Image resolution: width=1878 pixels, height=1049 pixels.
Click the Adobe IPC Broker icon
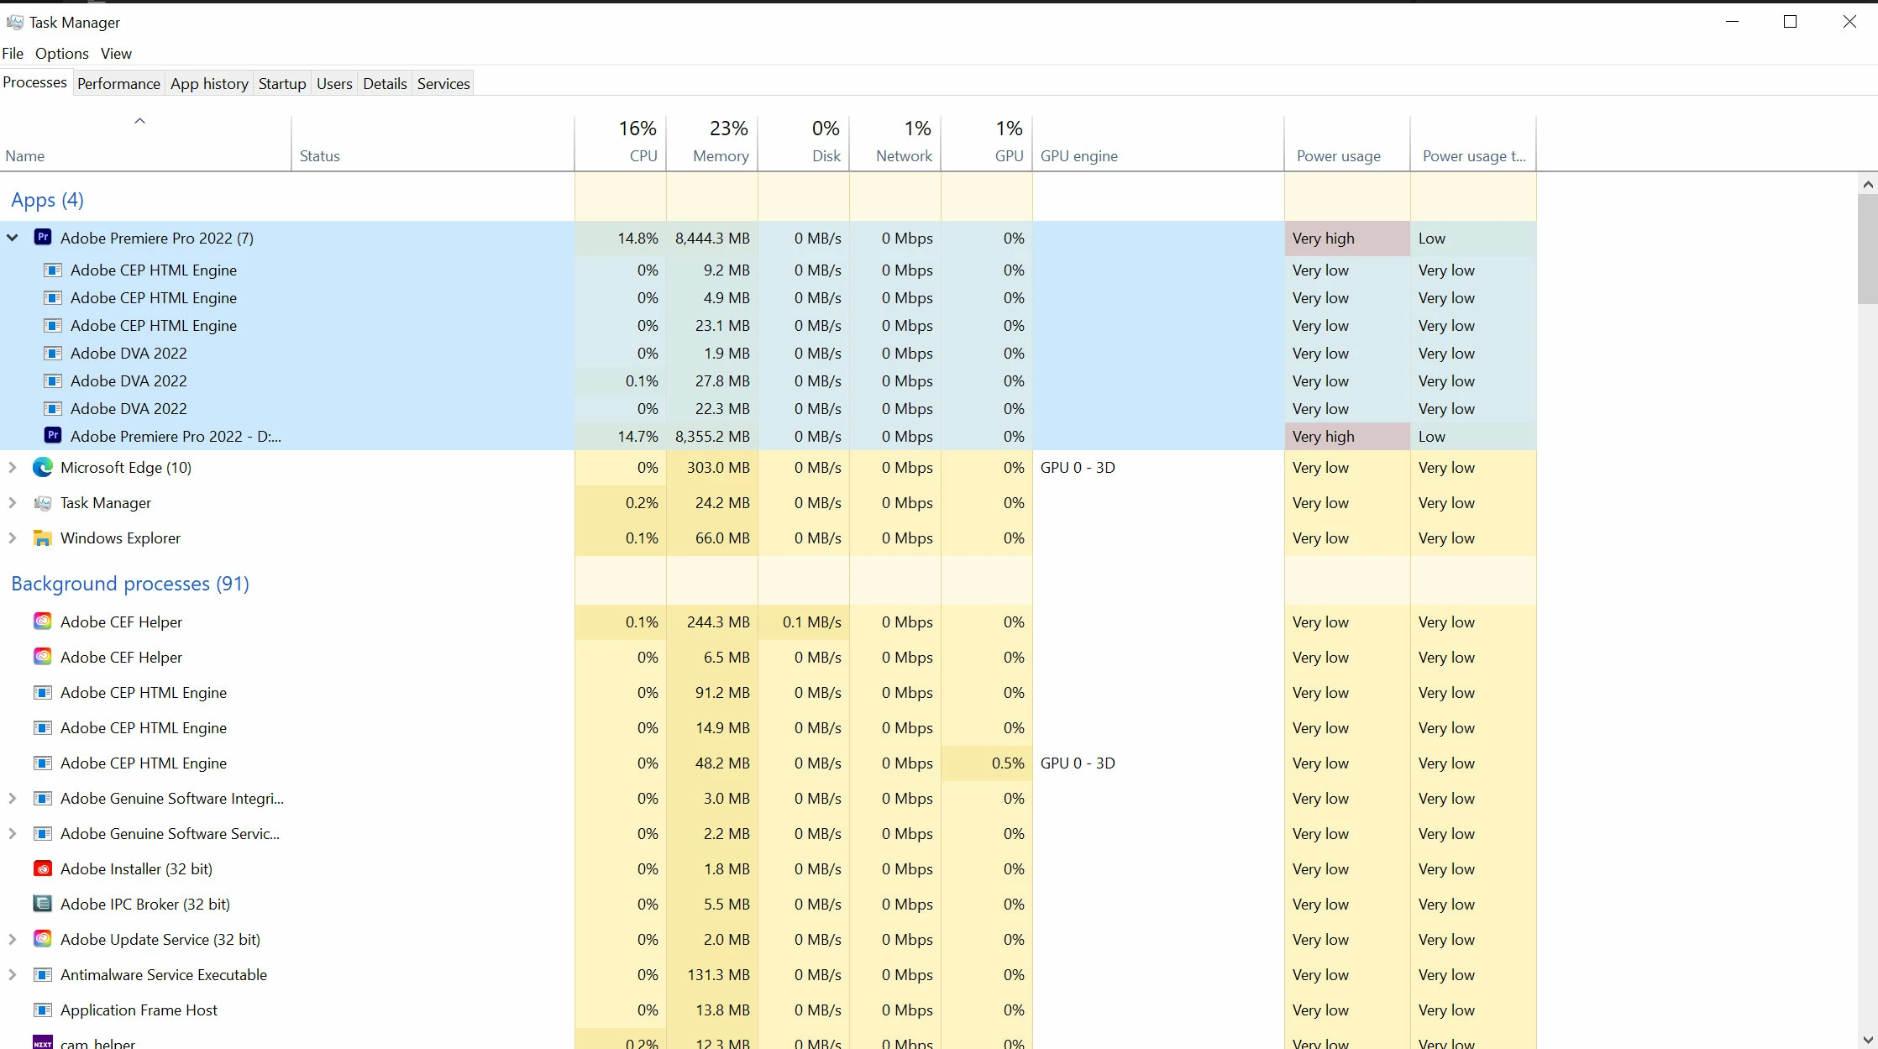[x=42, y=905]
